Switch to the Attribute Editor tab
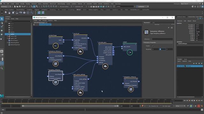Screen dimensions: 204x114 pos(181,17)
